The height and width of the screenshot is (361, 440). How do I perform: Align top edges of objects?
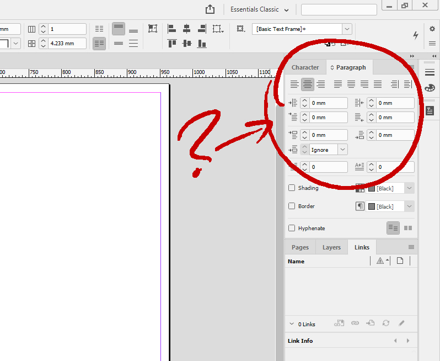point(171,44)
